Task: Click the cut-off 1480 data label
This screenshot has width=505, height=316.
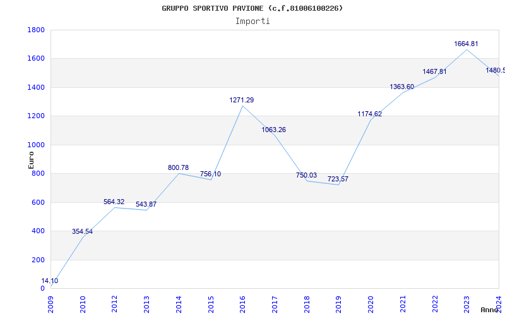Action: point(495,70)
